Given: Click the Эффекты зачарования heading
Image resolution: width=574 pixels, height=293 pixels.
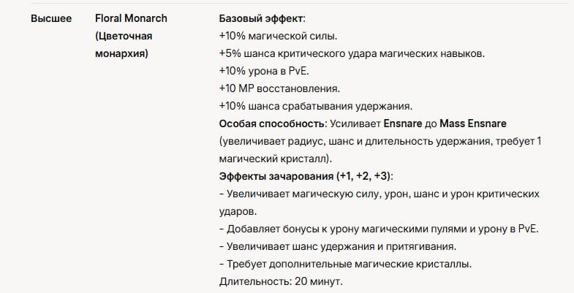Looking at the screenshot, I should [x=306, y=176].
